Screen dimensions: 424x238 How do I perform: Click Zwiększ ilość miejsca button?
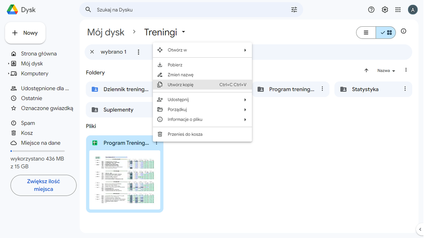pyautogui.click(x=43, y=185)
